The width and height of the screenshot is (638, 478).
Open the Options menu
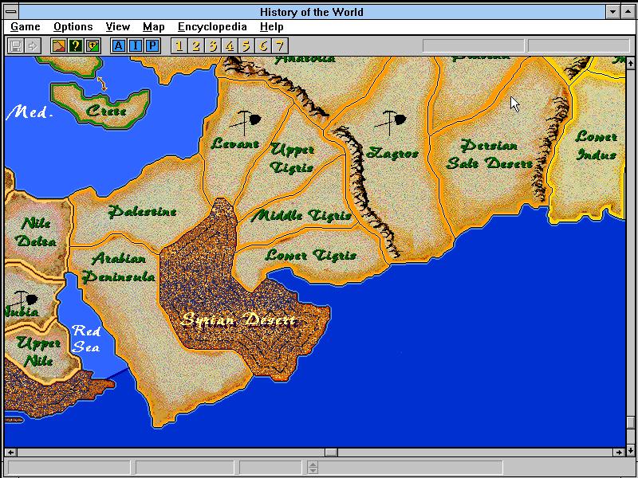tap(73, 27)
